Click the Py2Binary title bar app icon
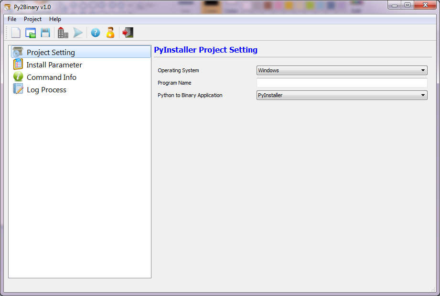Screen dimensions: 440x296 (x=8, y=7)
